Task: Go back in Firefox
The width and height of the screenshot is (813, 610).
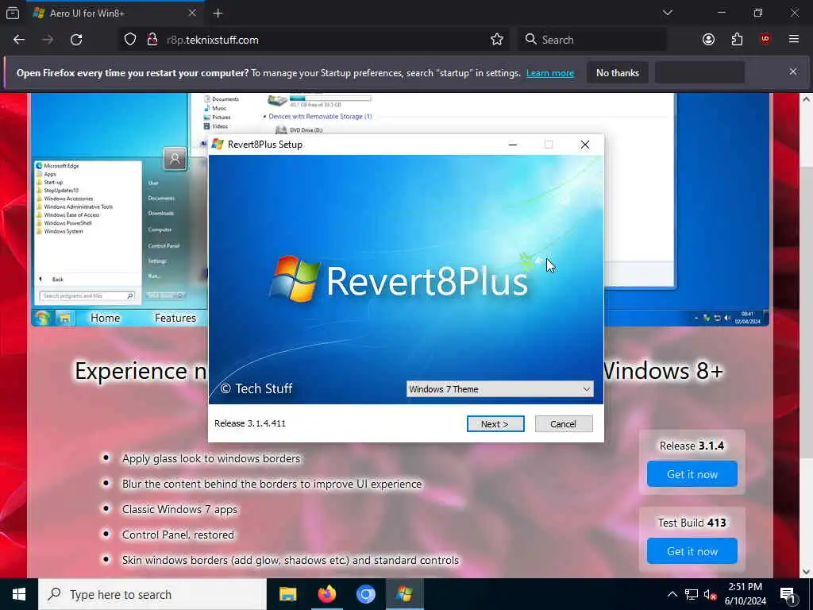Action: coord(19,40)
